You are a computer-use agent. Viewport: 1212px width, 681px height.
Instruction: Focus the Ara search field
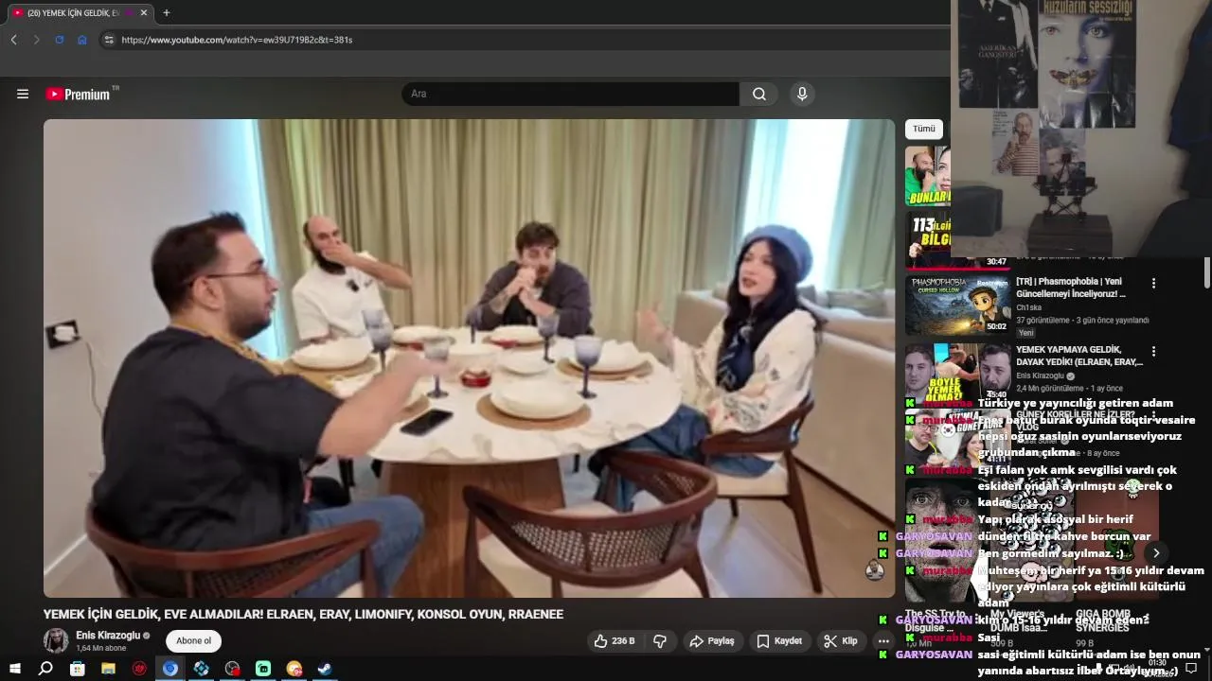(x=570, y=94)
